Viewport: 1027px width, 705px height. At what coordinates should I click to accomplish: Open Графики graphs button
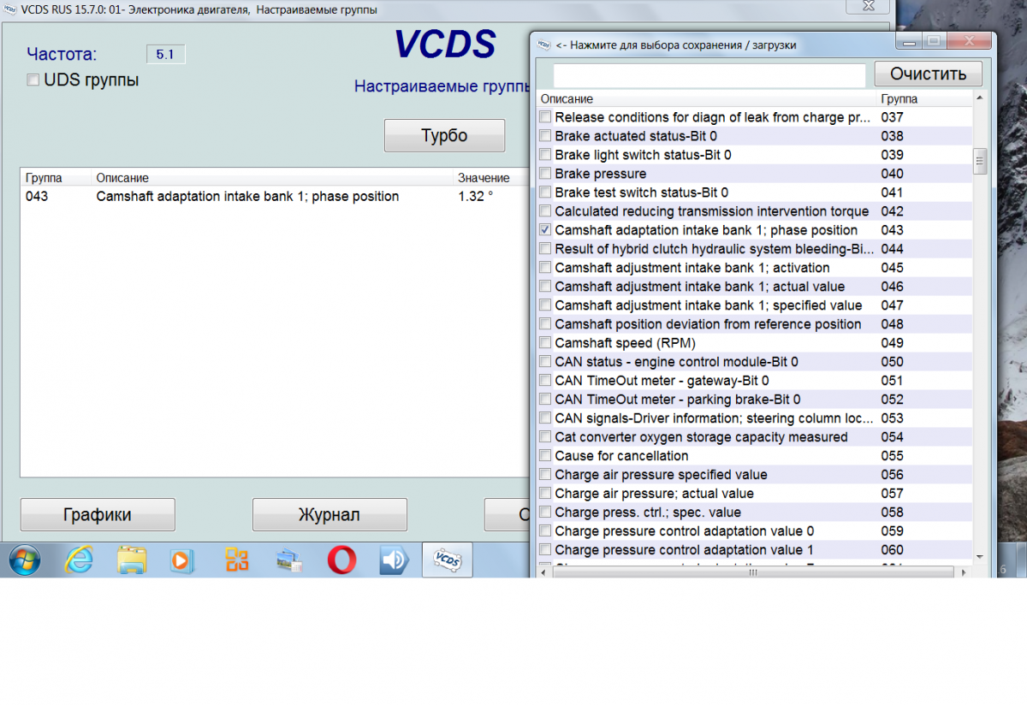pyautogui.click(x=98, y=515)
